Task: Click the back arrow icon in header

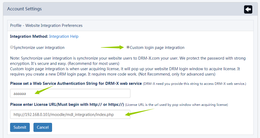Action: (248, 9)
